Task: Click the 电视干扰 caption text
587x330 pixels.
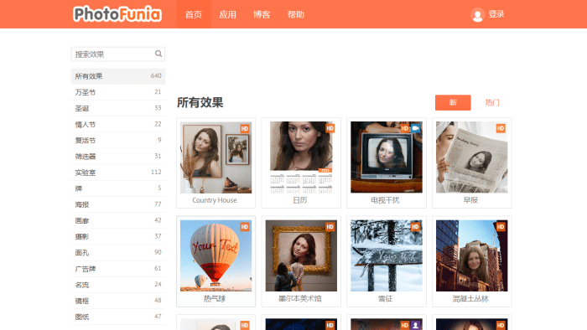Action: click(x=385, y=200)
